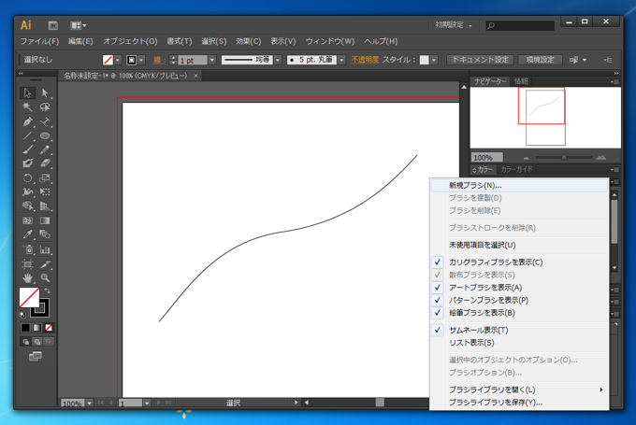636x425 pixels.
Task: Select the Gradient tool
Action: [x=45, y=220]
